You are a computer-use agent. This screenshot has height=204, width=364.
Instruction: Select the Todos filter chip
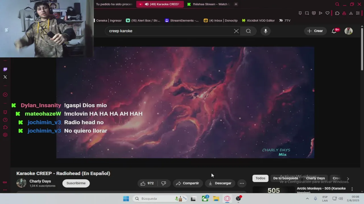[260, 178]
